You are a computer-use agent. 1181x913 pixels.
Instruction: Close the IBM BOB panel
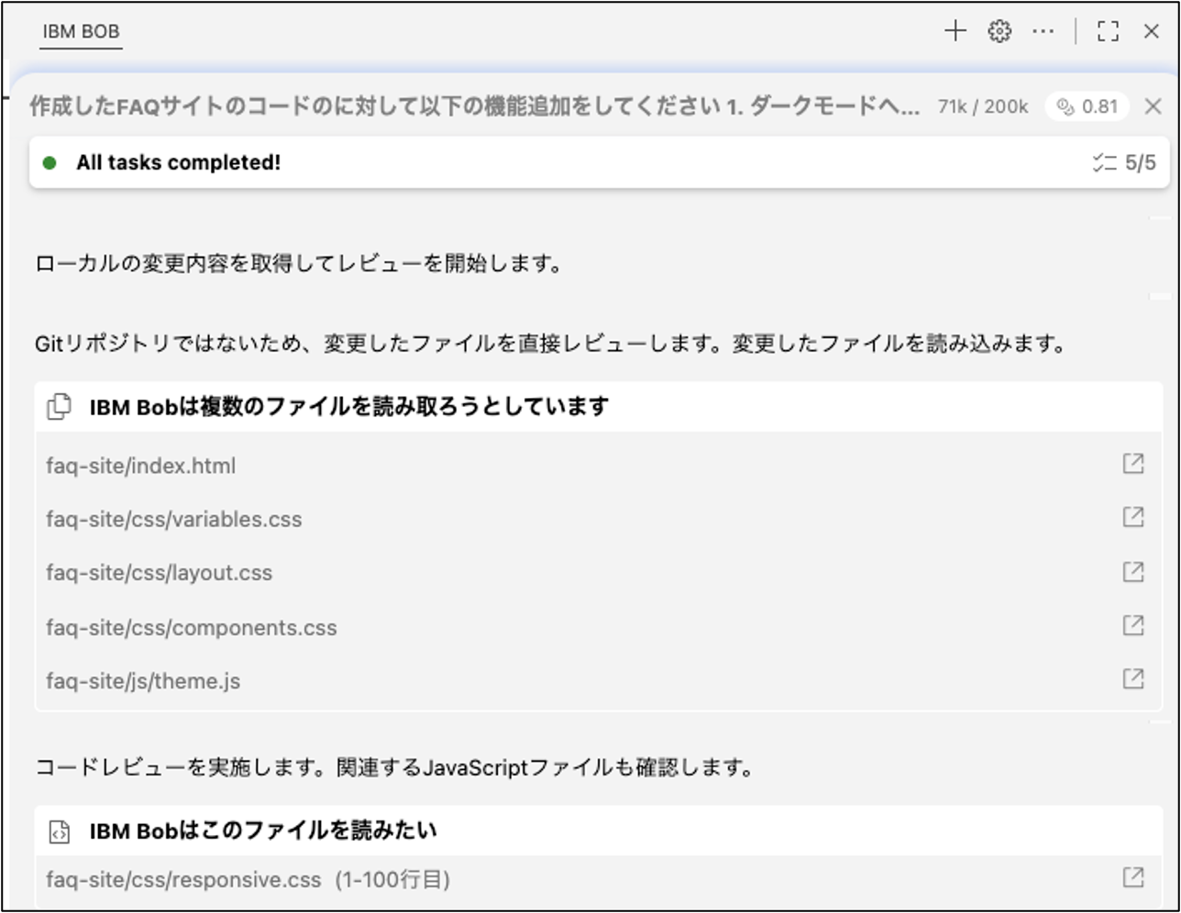click(x=1152, y=31)
